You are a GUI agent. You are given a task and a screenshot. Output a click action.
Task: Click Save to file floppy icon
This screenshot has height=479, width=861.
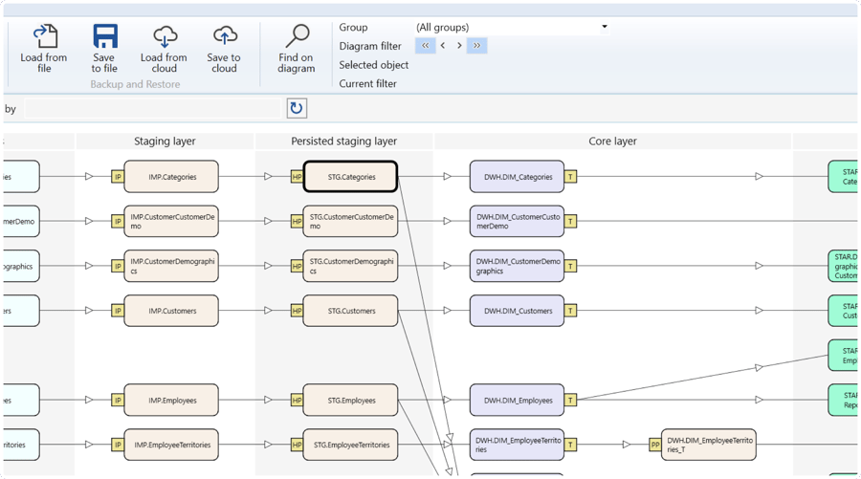click(105, 36)
